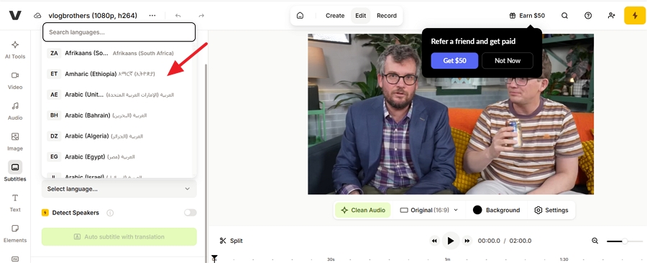Open the Video sidebar panel
Image resolution: width=647 pixels, height=263 pixels.
tap(15, 80)
